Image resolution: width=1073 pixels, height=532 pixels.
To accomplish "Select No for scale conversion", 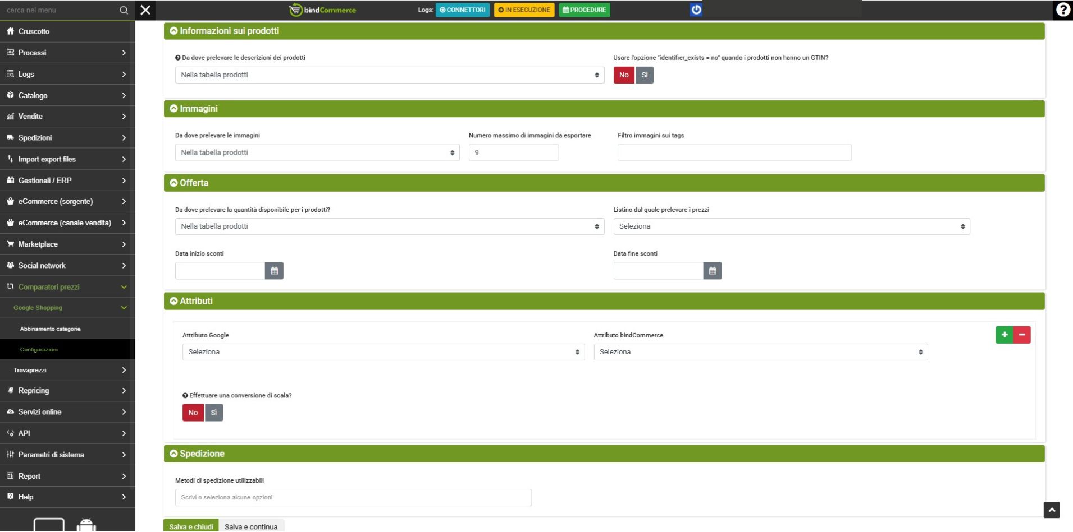I will click(x=193, y=413).
